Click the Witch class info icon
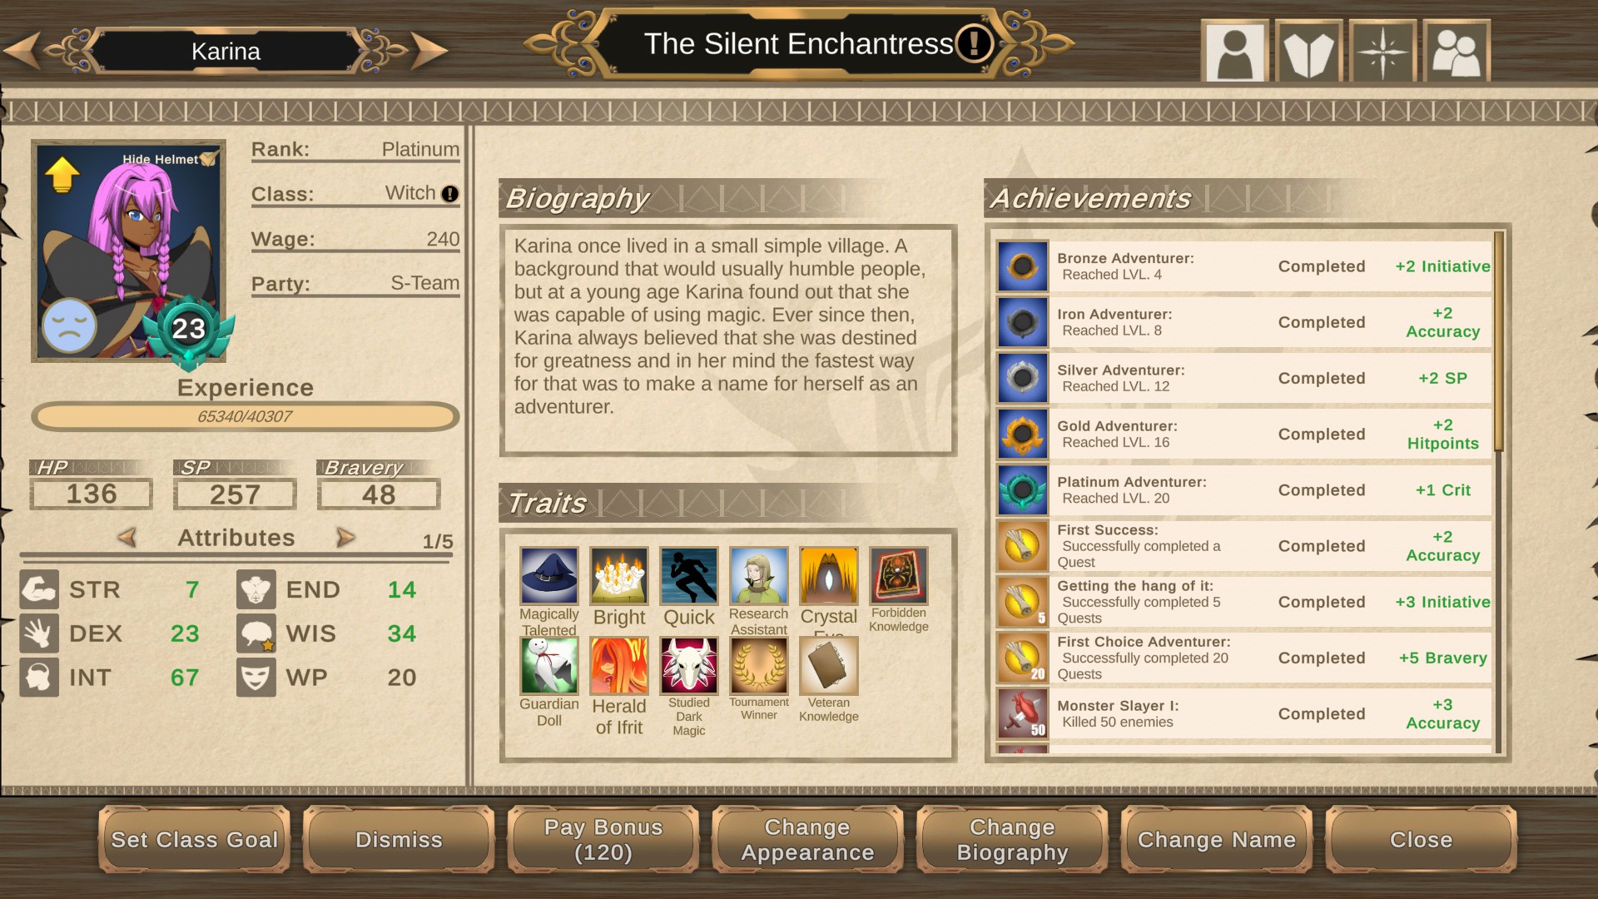This screenshot has width=1598, height=899. click(450, 194)
